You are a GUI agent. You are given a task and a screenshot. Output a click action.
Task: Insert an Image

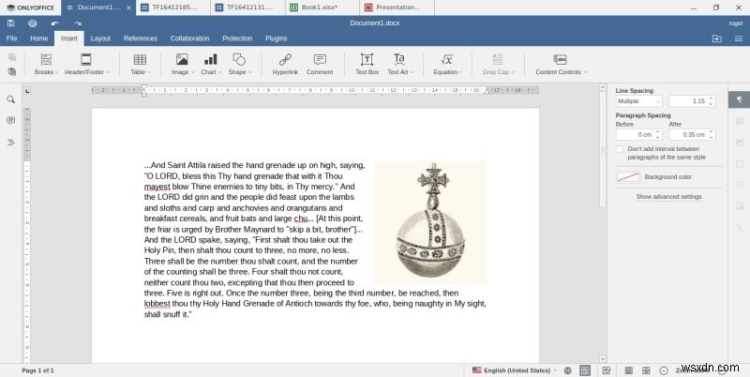click(x=182, y=64)
